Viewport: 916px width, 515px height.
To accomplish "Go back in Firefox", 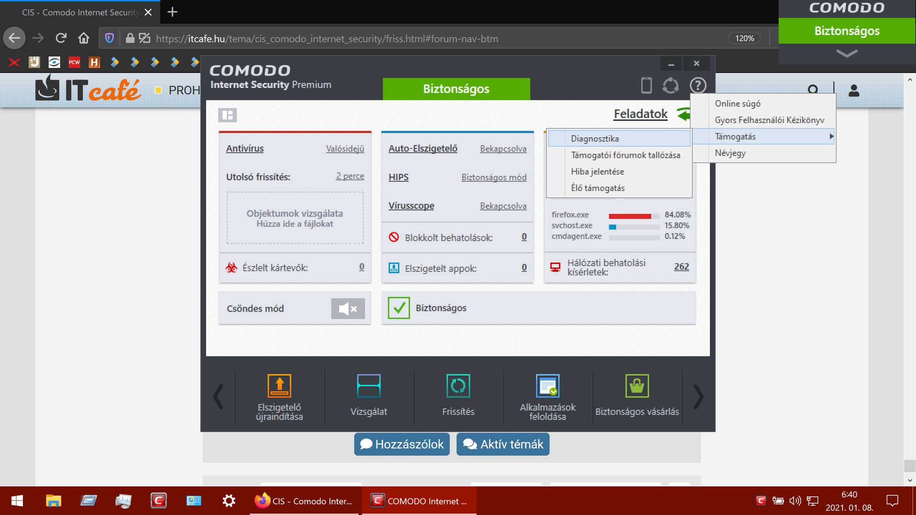I will [x=14, y=38].
